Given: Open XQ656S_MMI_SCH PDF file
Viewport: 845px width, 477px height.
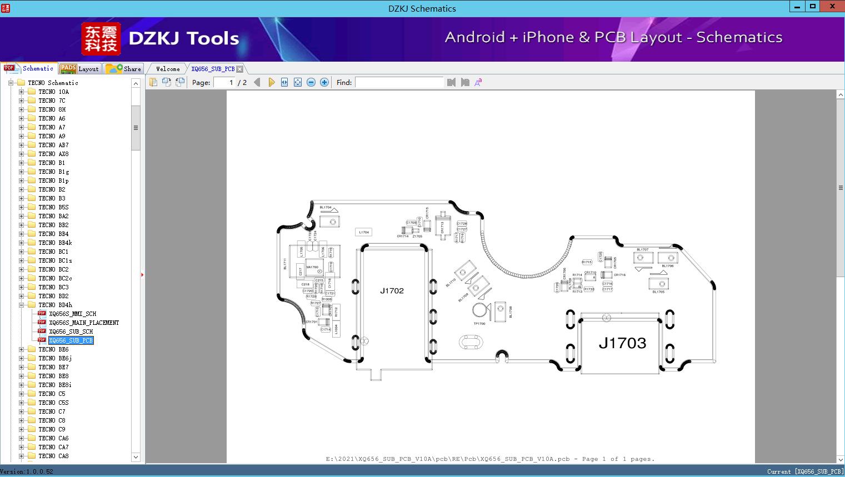Looking at the screenshot, I should click(x=72, y=314).
